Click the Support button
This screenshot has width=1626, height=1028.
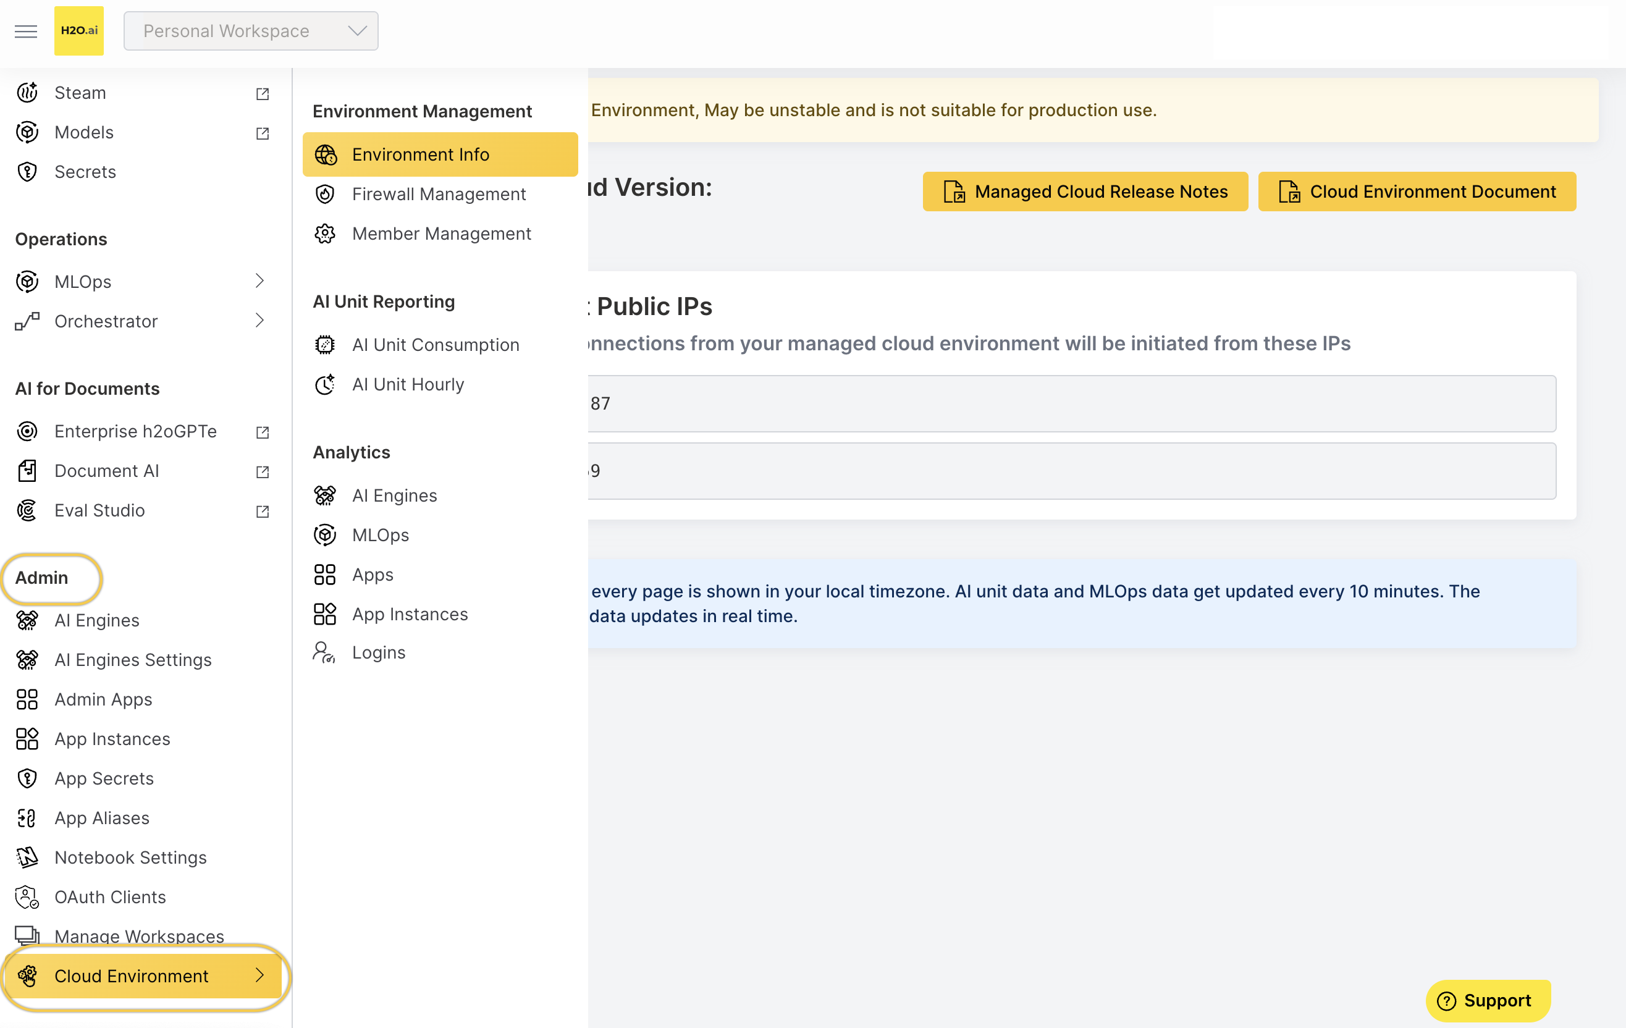coord(1488,1000)
